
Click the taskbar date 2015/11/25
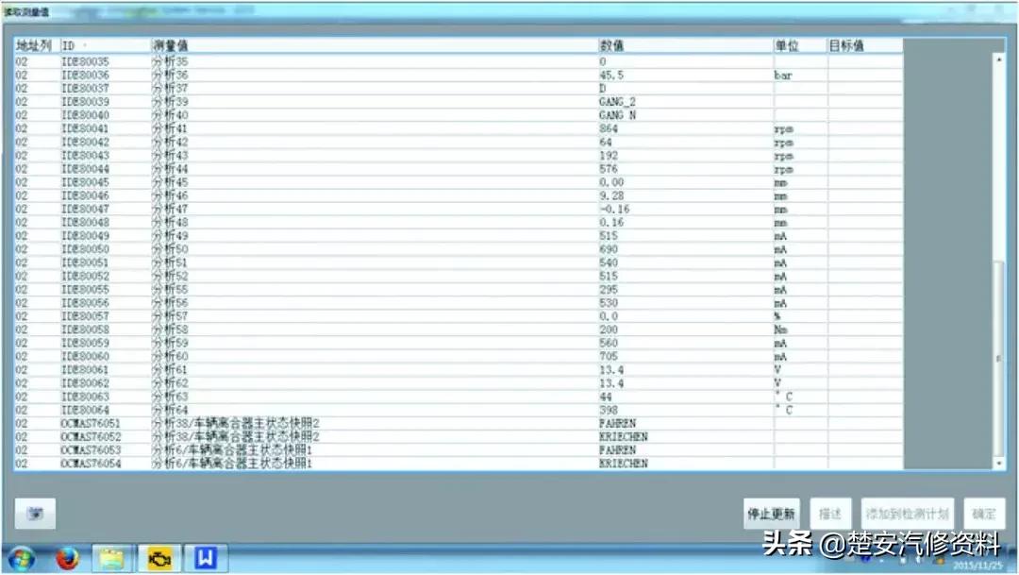click(978, 566)
